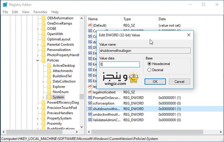The image size is (224, 142).
Task: Click the (Default) string value icon
Action: [x=90, y=25]
